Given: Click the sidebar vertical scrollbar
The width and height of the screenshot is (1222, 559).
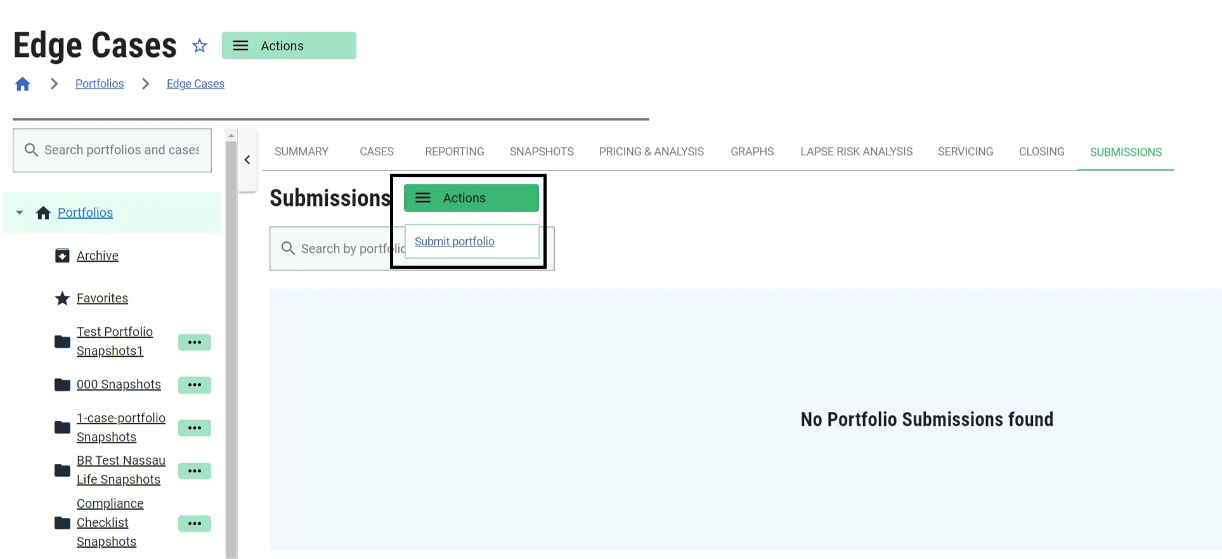Looking at the screenshot, I should click(231, 349).
